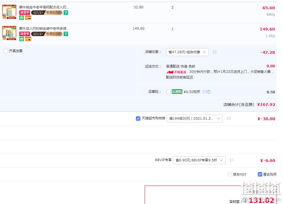Viewport: 283px width, 204px height.
Task: Click the comment icon beside coupon dropdown
Action: point(229,119)
